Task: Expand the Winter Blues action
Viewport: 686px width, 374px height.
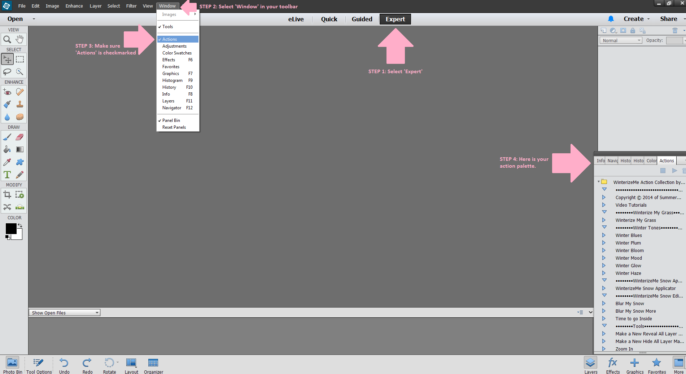Action: [x=604, y=235]
